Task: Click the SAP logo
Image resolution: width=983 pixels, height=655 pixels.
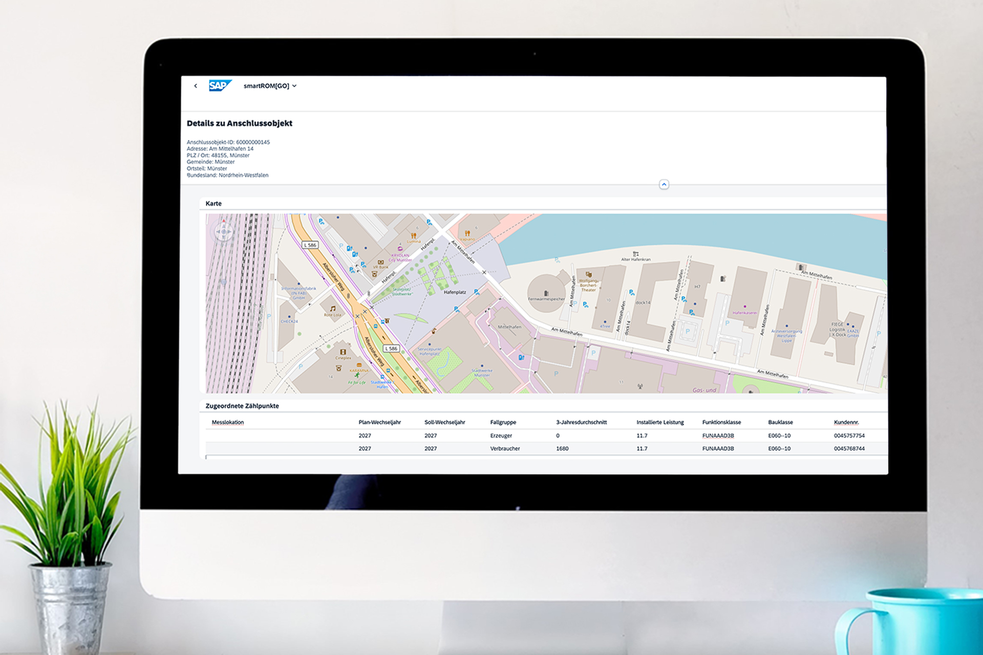Action: tap(220, 85)
